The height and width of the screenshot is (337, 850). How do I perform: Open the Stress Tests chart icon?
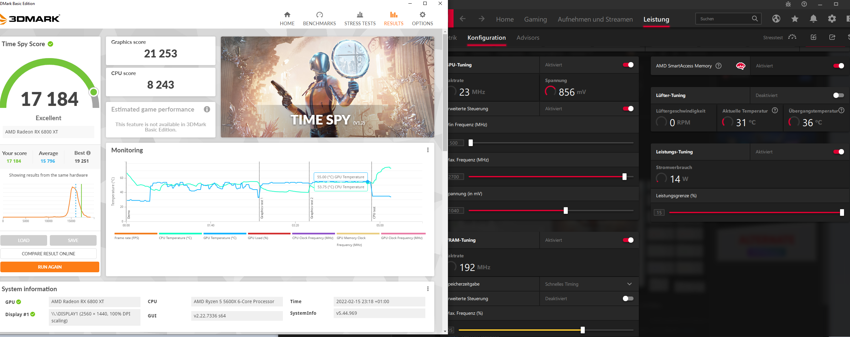tap(360, 15)
